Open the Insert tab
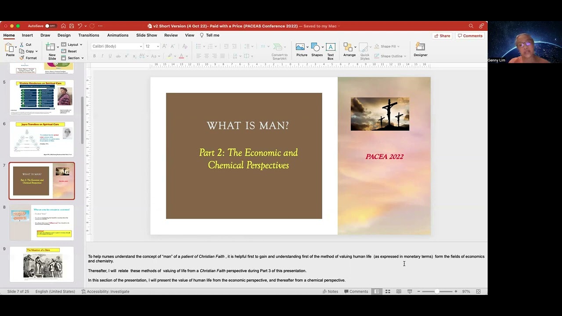562x316 pixels. pyautogui.click(x=27, y=35)
